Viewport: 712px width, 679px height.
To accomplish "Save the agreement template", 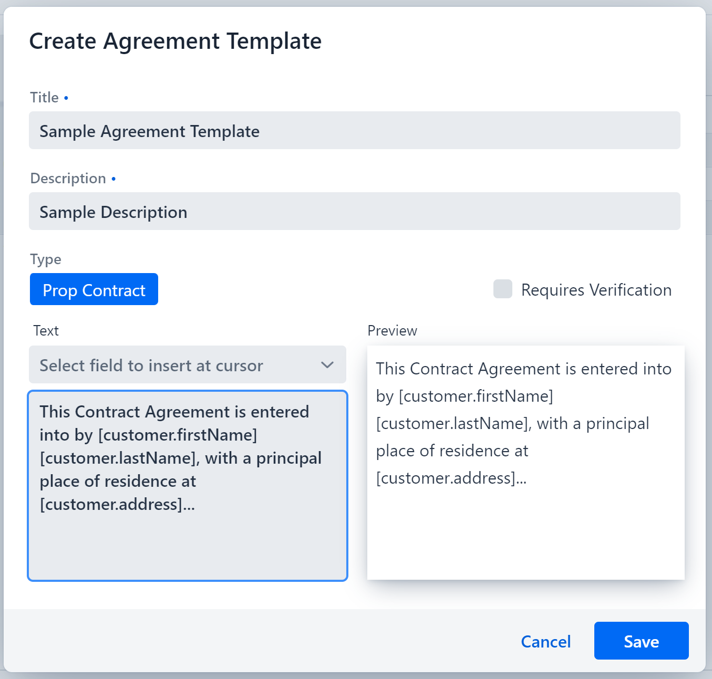I will [641, 641].
